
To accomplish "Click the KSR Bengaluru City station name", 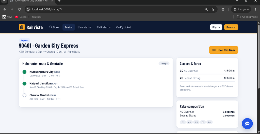I will pyautogui.click(x=41, y=72).
